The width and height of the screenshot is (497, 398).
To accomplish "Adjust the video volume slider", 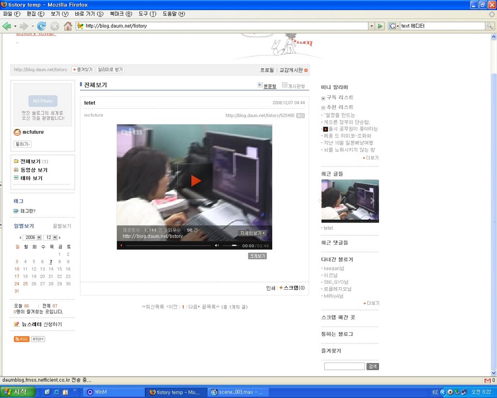I will (x=230, y=245).
